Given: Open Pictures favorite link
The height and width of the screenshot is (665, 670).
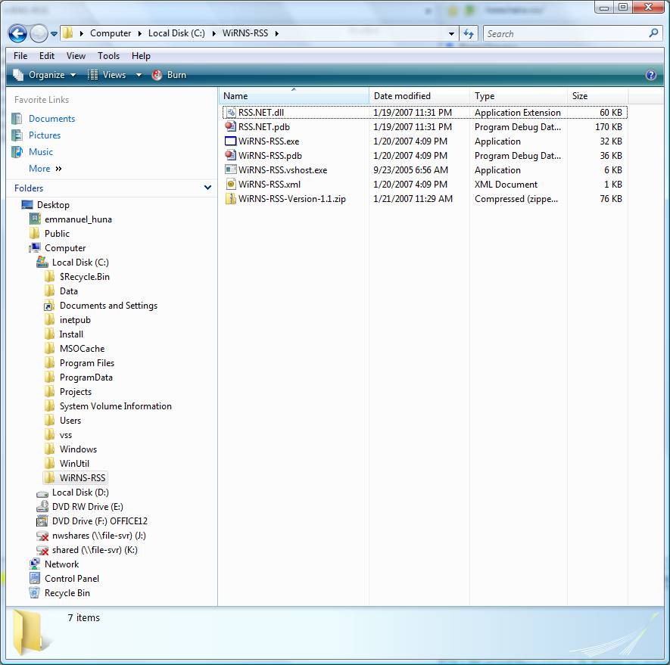Looking at the screenshot, I should 45,135.
